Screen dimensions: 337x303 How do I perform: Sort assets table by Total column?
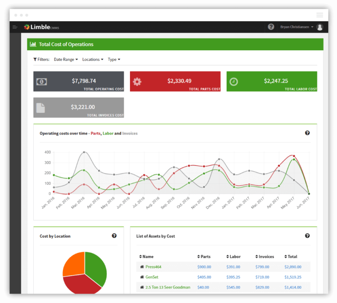coord(291,257)
